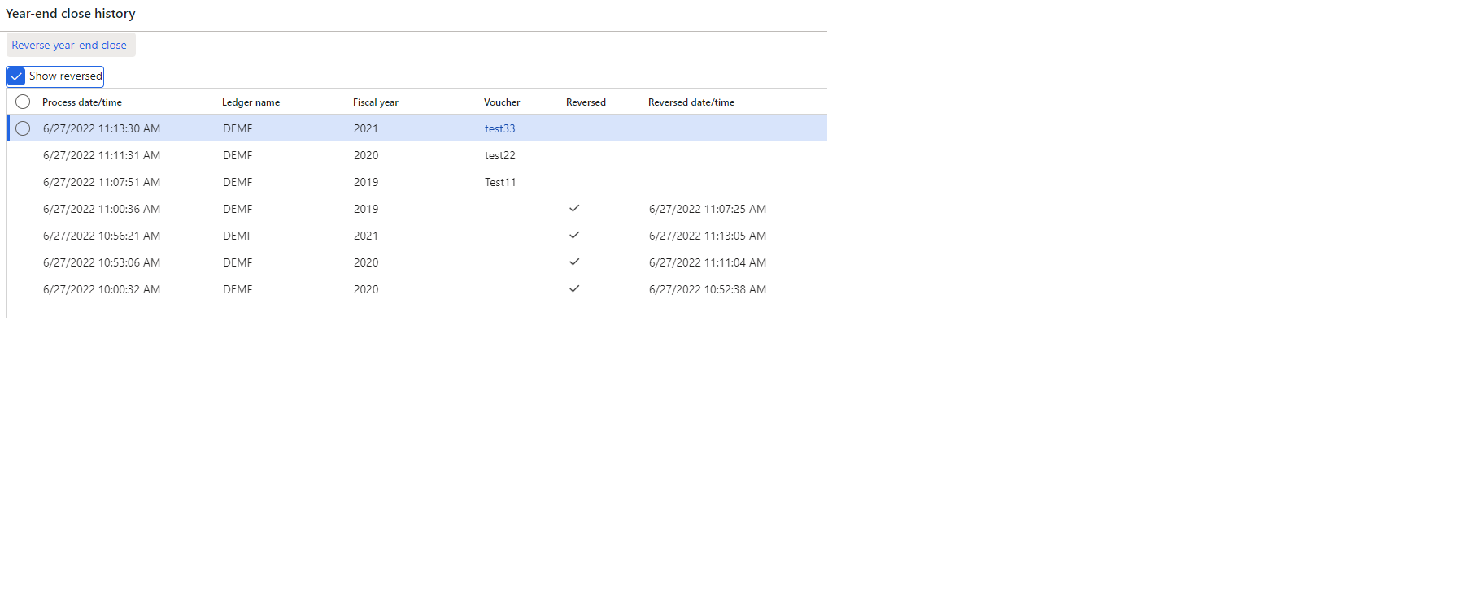
Task: Select the row dated 6/27/2022 11:00:36 AM
Action: [416, 209]
